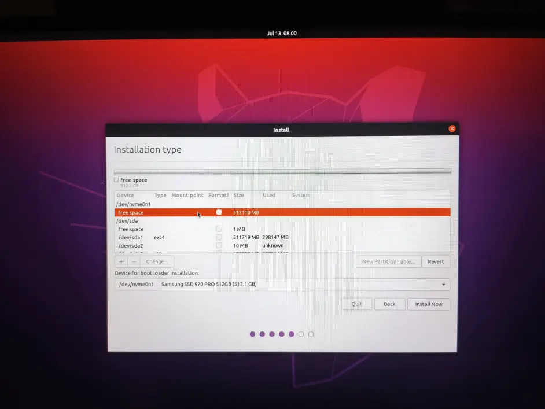The height and width of the screenshot is (409, 545).
Task: Click the System column header
Action: [301, 196]
